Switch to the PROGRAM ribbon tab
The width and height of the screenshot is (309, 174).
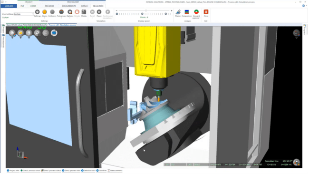(49, 6)
